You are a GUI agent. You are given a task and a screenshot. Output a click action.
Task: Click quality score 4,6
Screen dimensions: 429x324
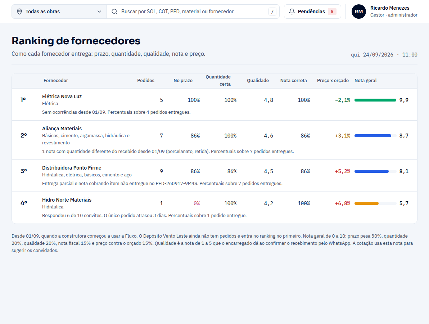click(268, 136)
